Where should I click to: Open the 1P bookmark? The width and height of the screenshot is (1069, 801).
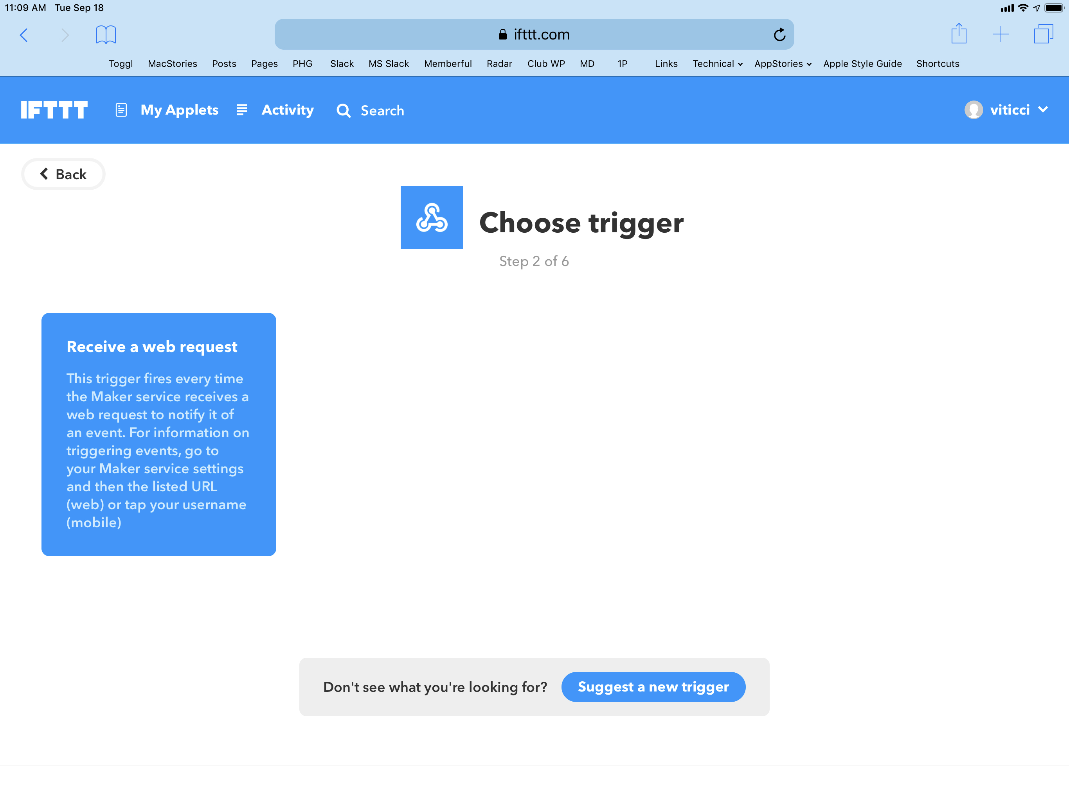[x=623, y=64]
